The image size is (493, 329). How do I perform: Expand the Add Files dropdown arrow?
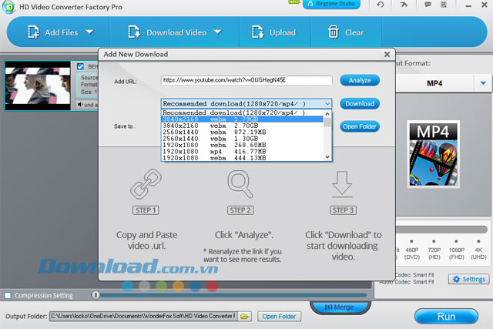click(x=89, y=32)
